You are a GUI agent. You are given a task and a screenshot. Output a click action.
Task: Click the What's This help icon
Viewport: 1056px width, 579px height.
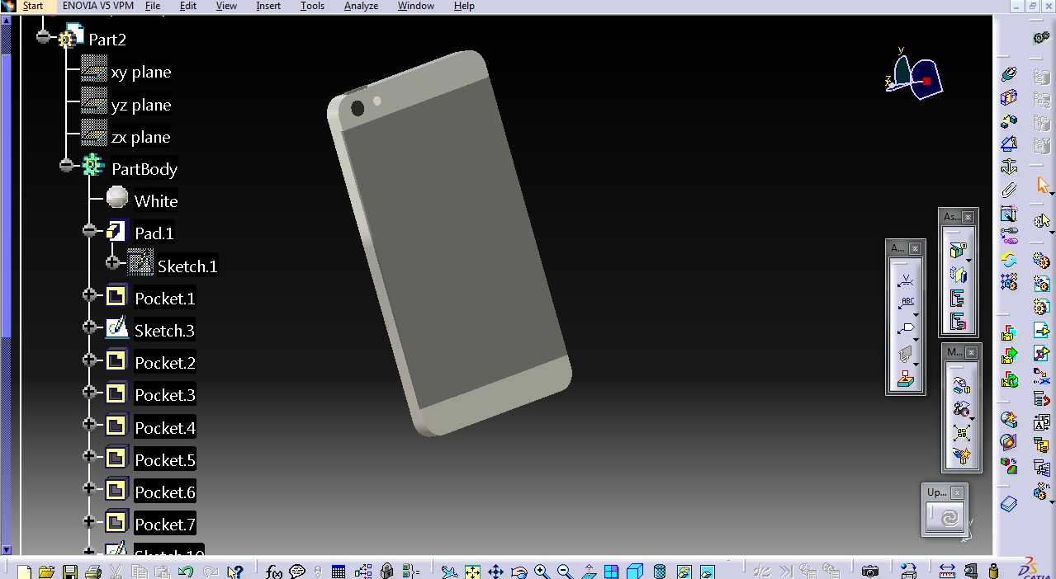[x=234, y=572]
